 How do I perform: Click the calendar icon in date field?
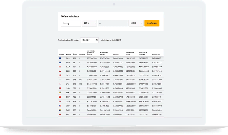[x=97, y=40]
